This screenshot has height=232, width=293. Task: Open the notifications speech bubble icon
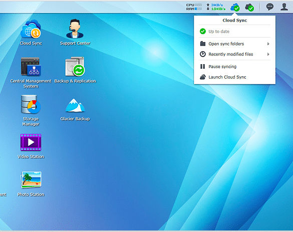pos(269,7)
